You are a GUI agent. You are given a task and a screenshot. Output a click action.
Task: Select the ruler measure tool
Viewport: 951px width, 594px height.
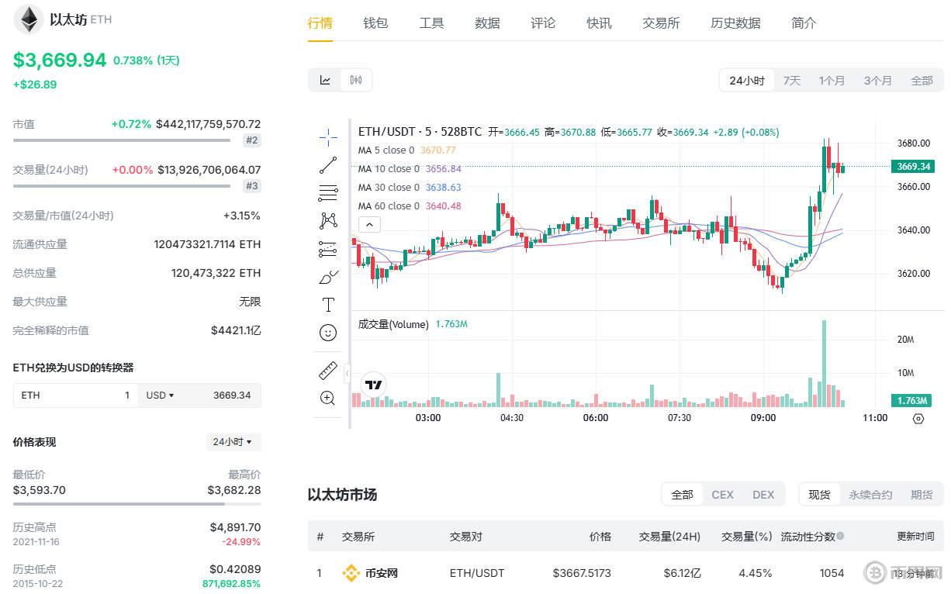coord(328,370)
